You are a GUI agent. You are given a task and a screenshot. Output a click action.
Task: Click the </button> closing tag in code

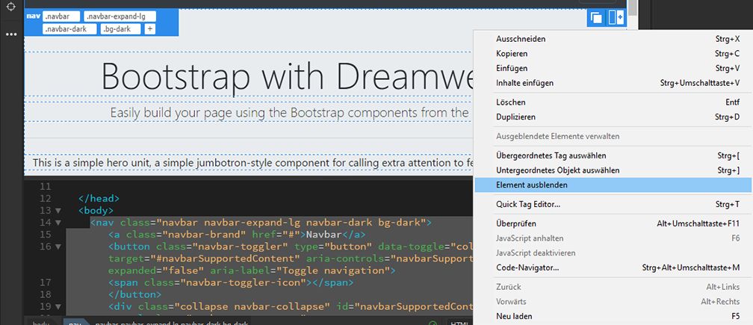tap(135, 294)
